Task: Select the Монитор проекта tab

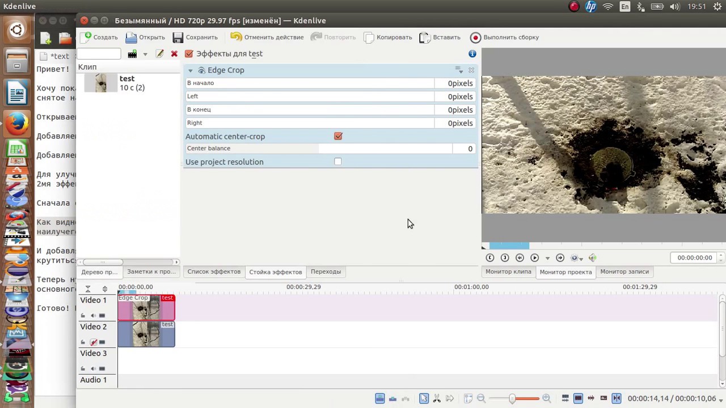Action: 565,272
